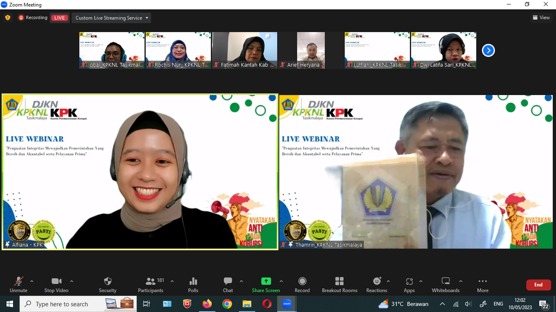This screenshot has width=556, height=312.
Task: Unmute the microphone
Action: point(18,284)
